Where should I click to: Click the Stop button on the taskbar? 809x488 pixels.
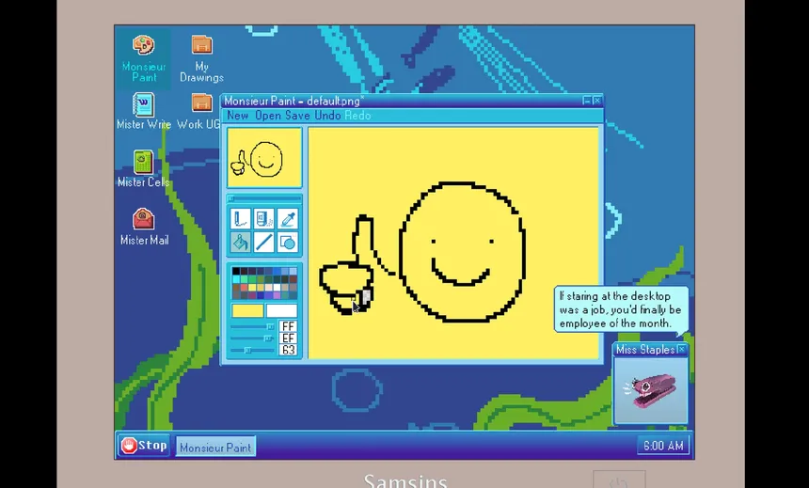click(x=144, y=445)
